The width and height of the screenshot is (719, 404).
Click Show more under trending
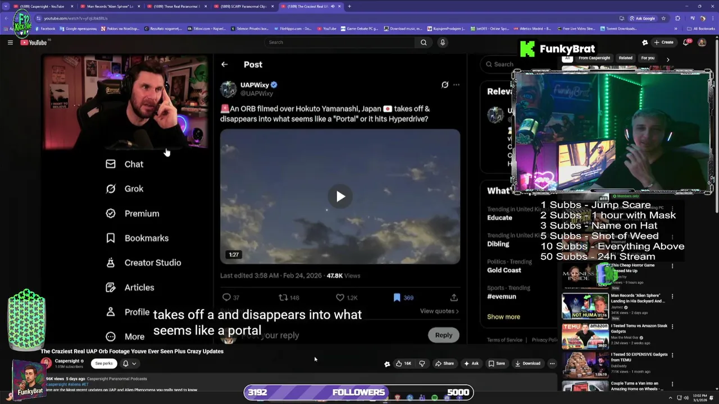[x=503, y=317]
